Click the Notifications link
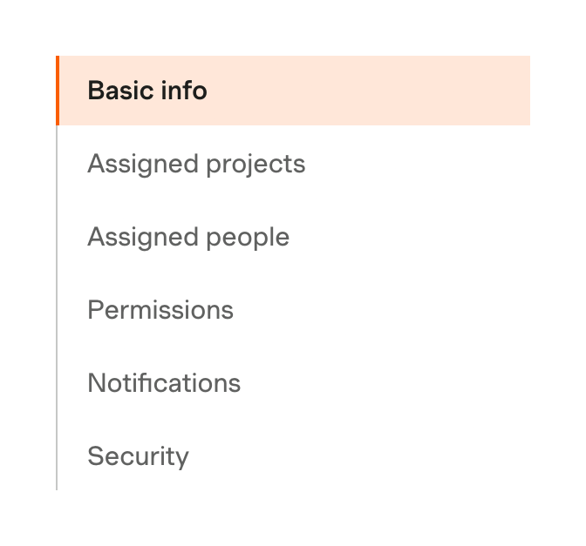The image size is (586, 546). [x=164, y=383]
